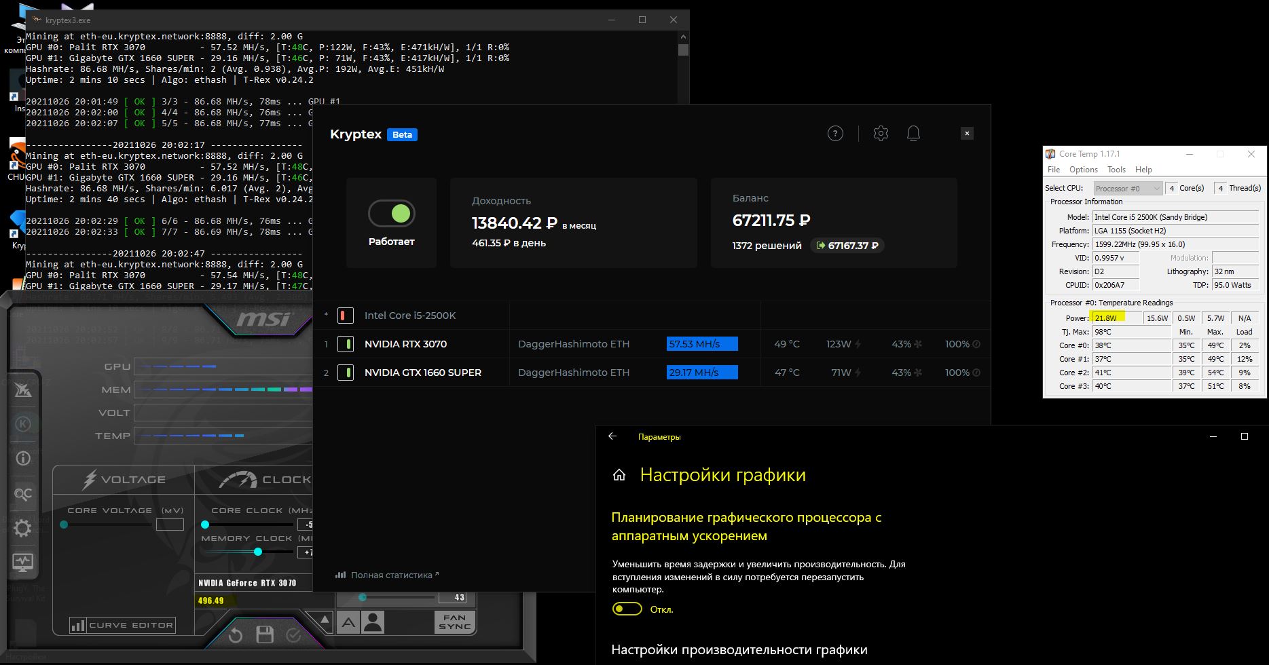Click the Afterburner auto fan 'A' button
The image size is (1269, 665).
click(x=348, y=622)
